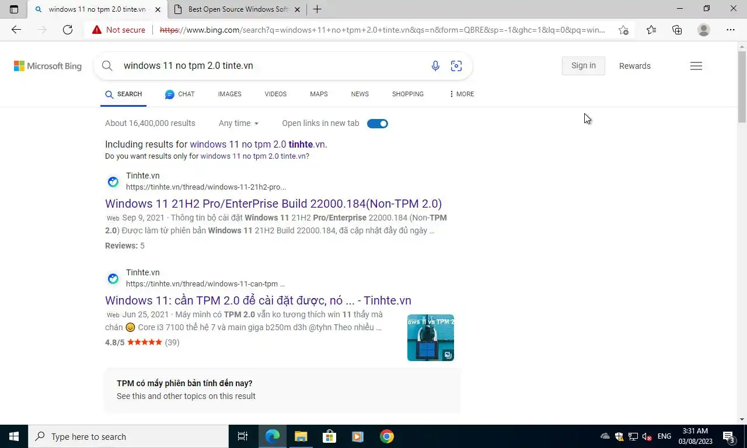
Task: Search using an image camera icon
Action: coord(456,66)
